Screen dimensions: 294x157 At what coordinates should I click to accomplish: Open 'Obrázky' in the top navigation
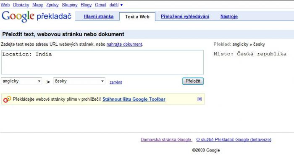(x=21, y=5)
